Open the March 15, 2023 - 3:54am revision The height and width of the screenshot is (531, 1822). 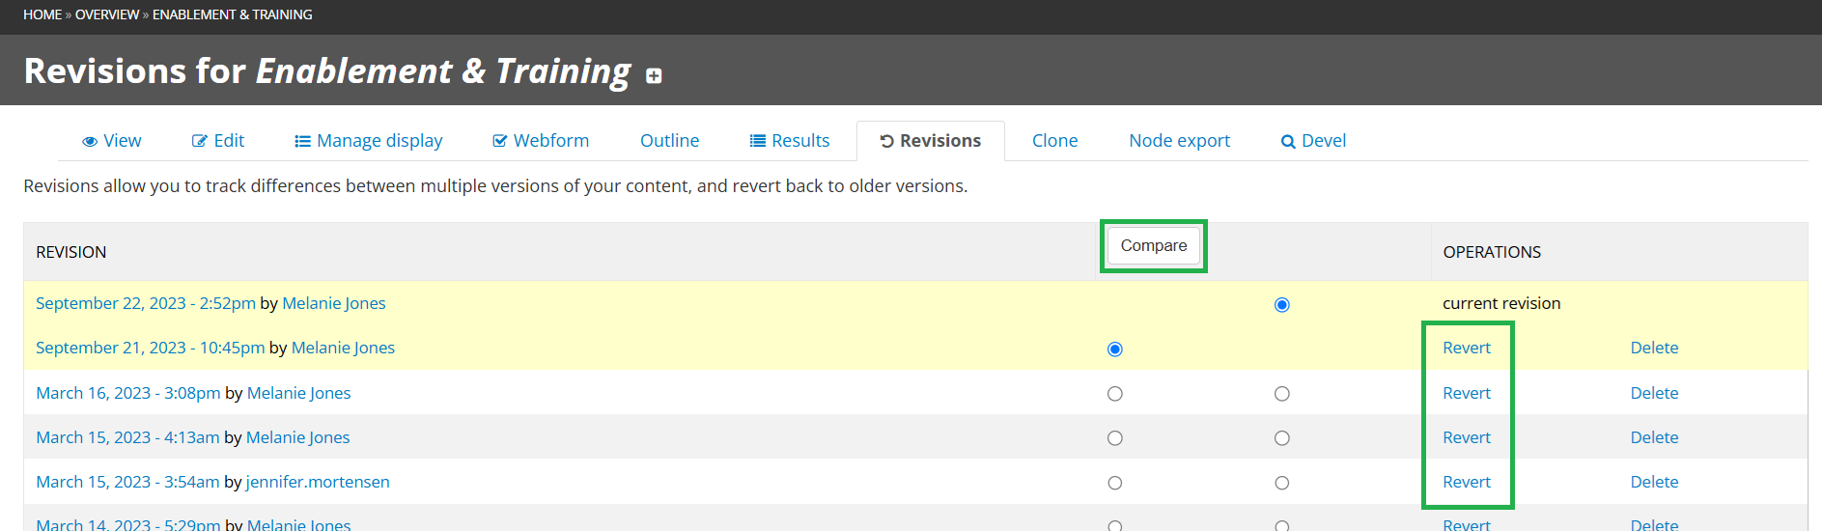(x=127, y=482)
